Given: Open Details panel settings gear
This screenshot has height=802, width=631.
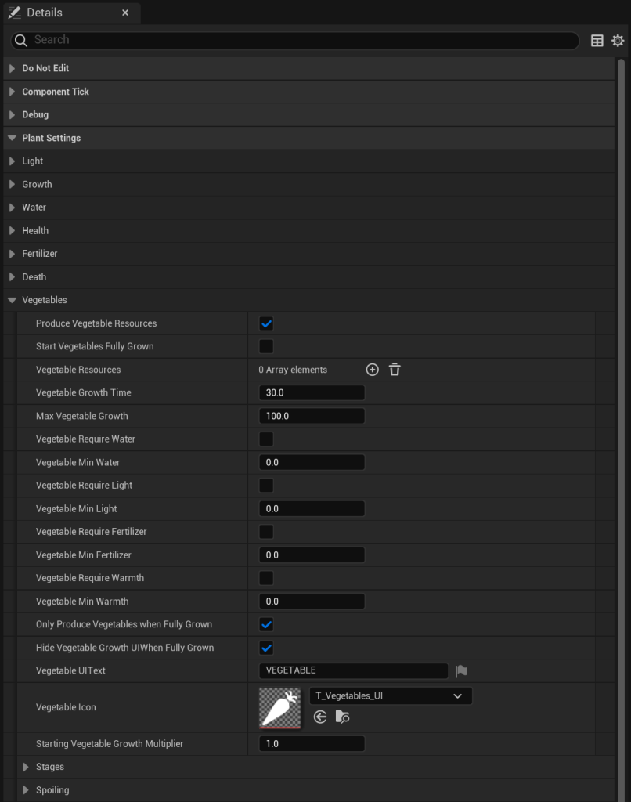Looking at the screenshot, I should point(618,41).
